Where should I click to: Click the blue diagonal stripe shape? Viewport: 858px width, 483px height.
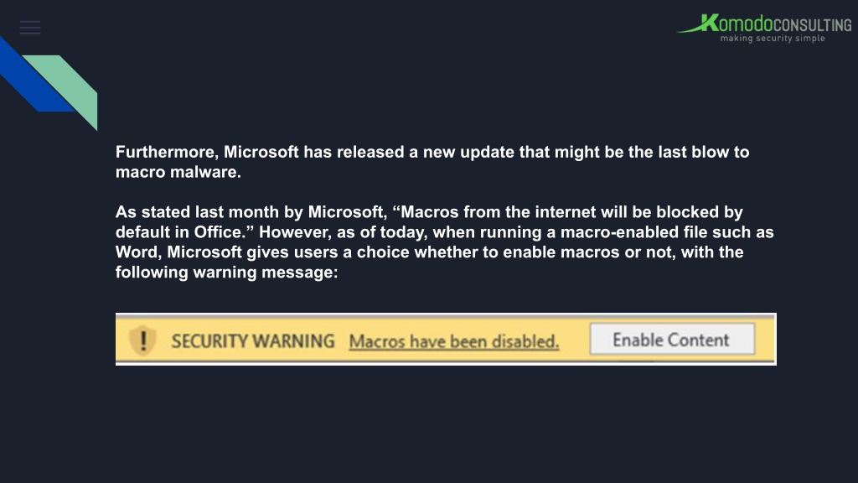coord(34,76)
